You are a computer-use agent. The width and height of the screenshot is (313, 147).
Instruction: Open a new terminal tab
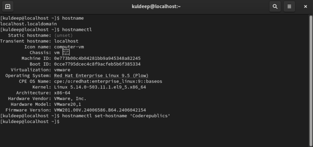tap(8, 7)
